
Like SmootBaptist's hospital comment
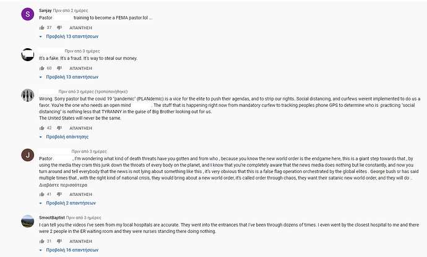tap(41, 241)
